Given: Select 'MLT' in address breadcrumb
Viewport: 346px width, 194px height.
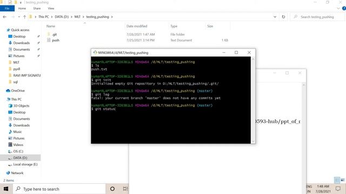Looking at the screenshot, I should (x=77, y=17).
